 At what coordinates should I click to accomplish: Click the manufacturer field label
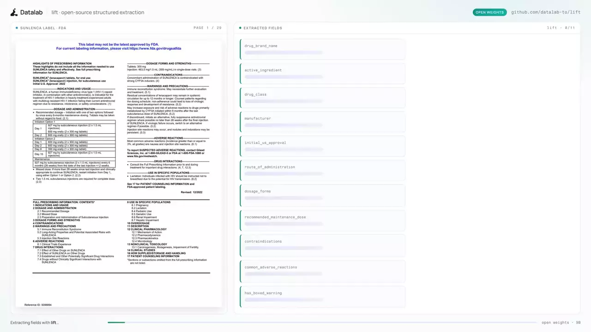click(x=257, y=119)
